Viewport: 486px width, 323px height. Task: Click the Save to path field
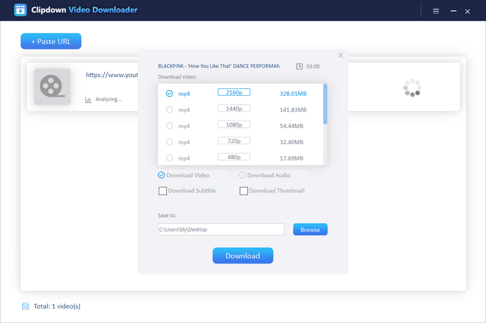click(x=221, y=230)
